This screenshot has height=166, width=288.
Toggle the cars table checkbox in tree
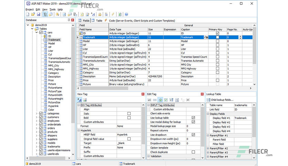pos(41,32)
